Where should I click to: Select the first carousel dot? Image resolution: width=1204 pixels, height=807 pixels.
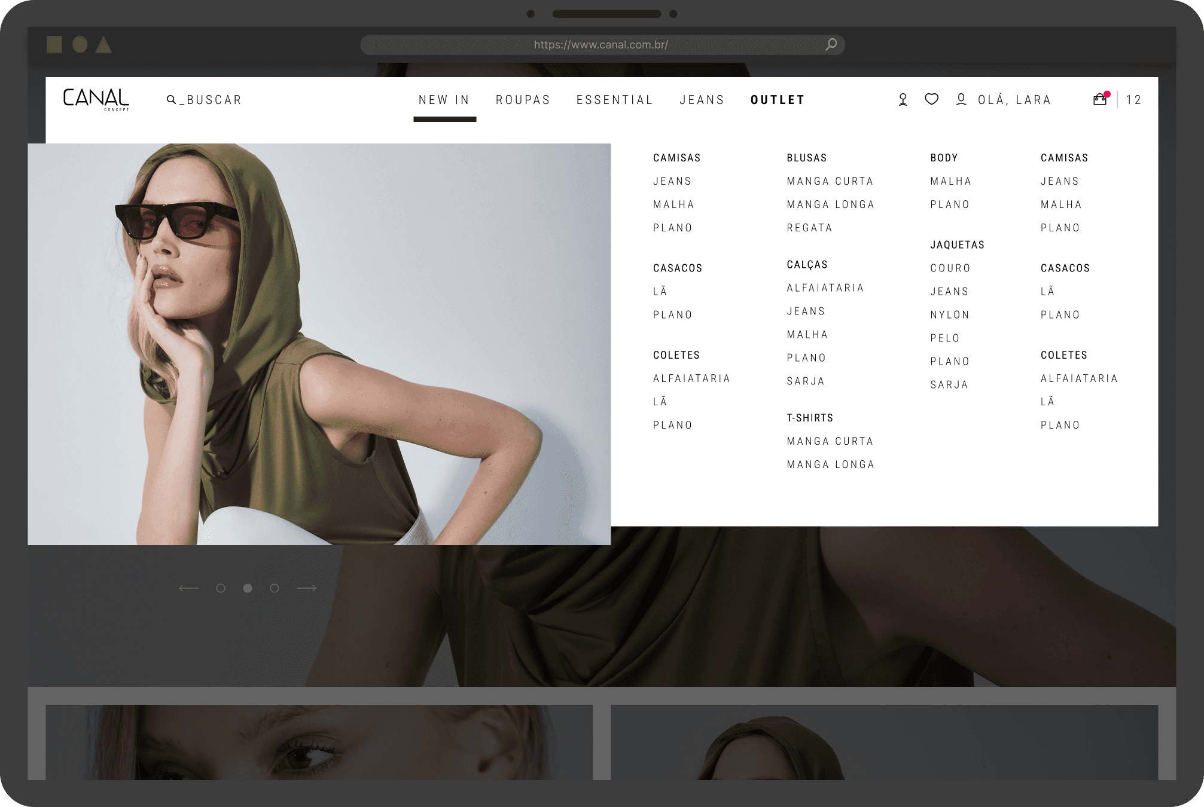pyautogui.click(x=221, y=588)
